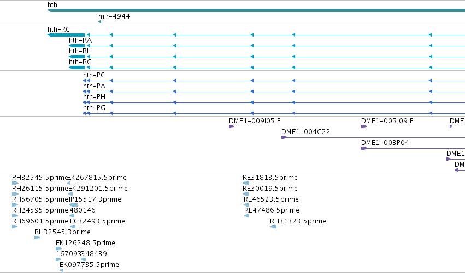
Task: Click the hth gene span bar
Action: pos(256,10)
